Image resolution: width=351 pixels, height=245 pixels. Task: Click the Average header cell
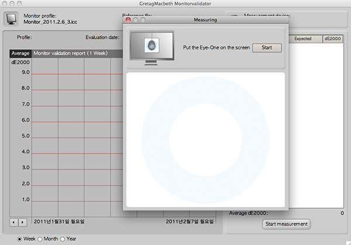point(20,53)
